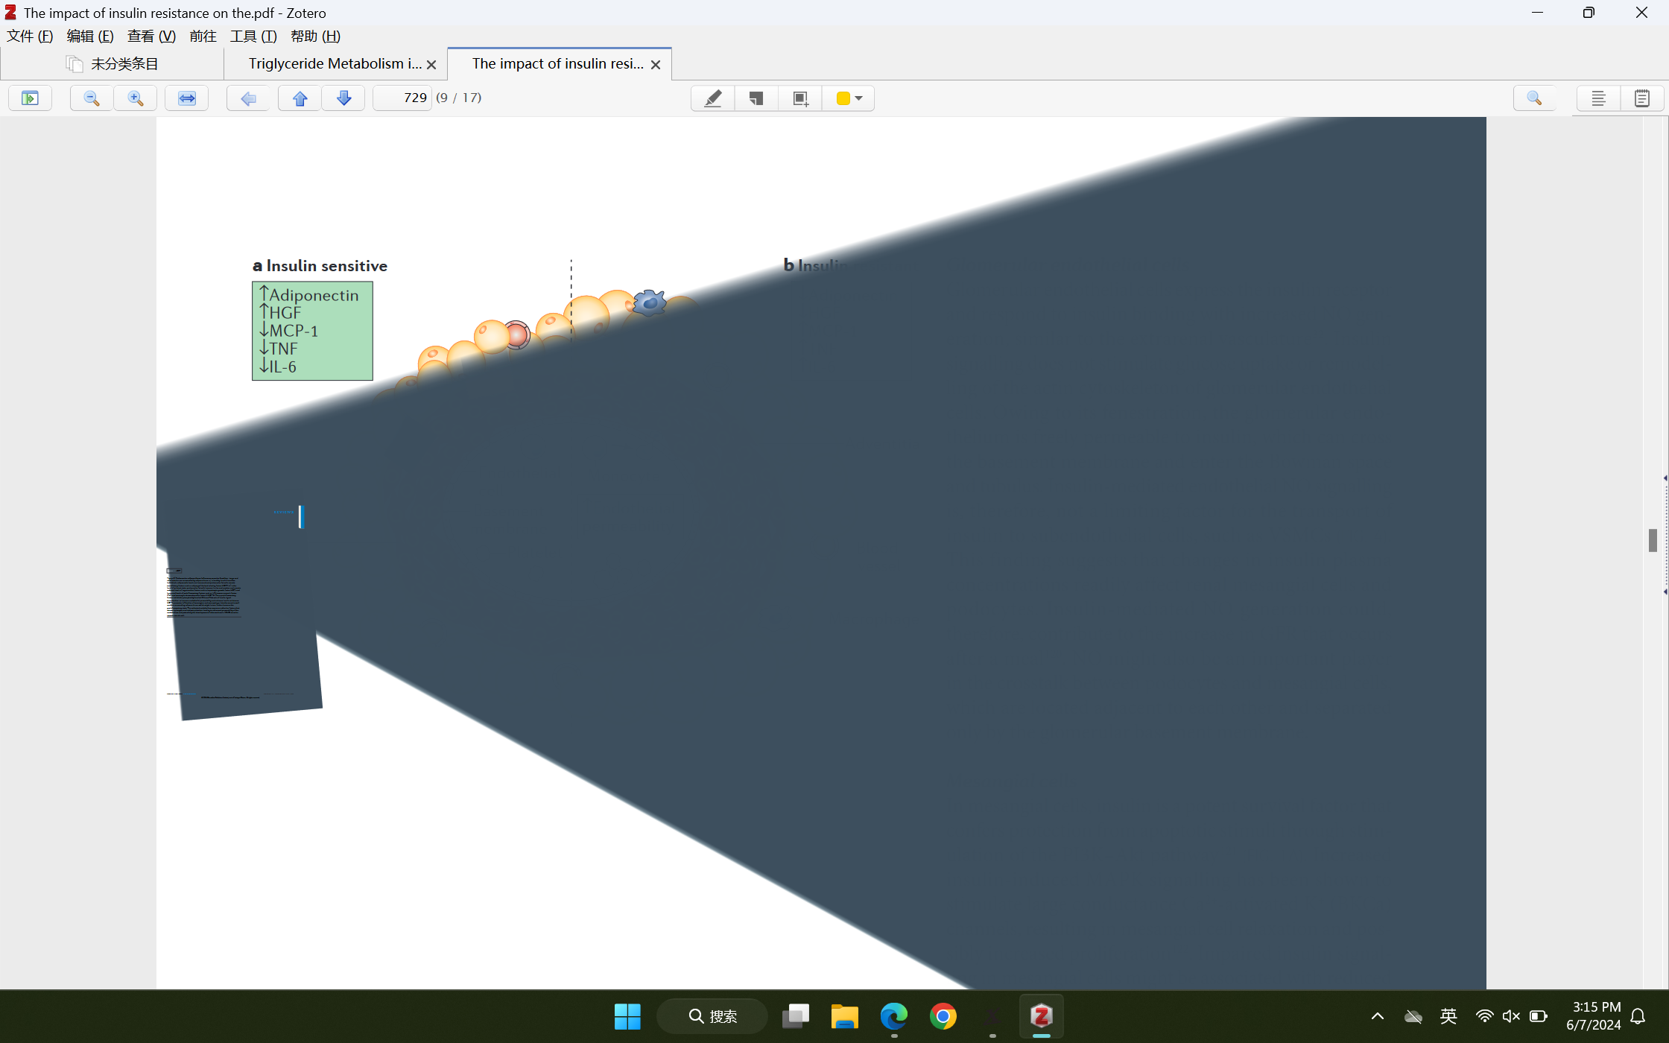Select the area selection annotation tool
Image resolution: width=1669 pixels, height=1043 pixels.
click(x=800, y=98)
